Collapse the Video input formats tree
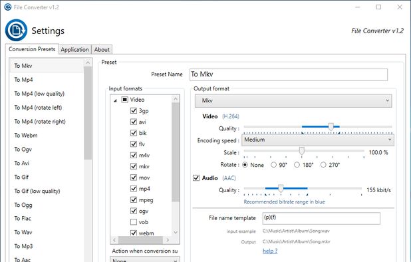The width and height of the screenshot is (411, 262). point(115,100)
